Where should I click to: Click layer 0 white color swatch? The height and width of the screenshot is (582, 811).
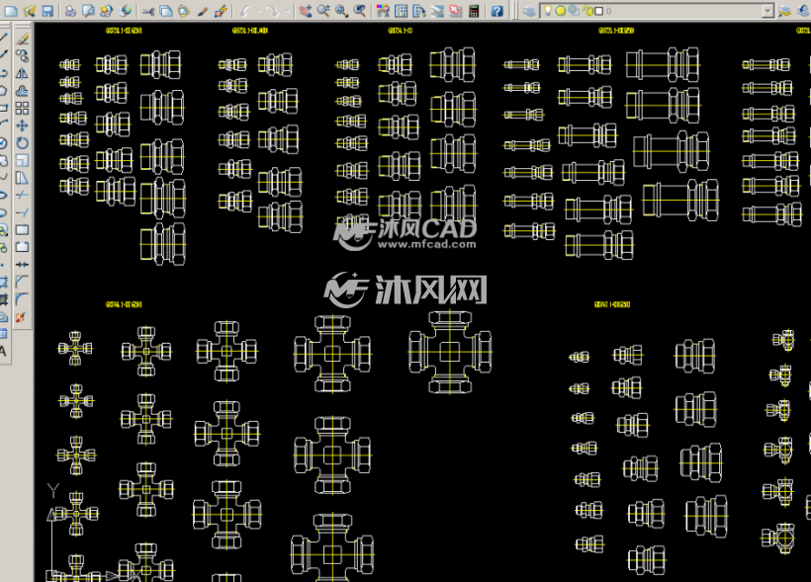pos(599,10)
